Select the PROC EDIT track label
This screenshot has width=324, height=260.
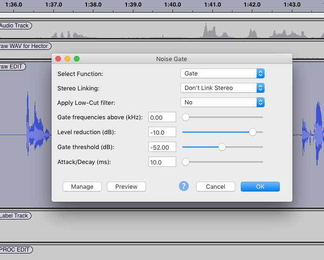pyautogui.click(x=15, y=250)
